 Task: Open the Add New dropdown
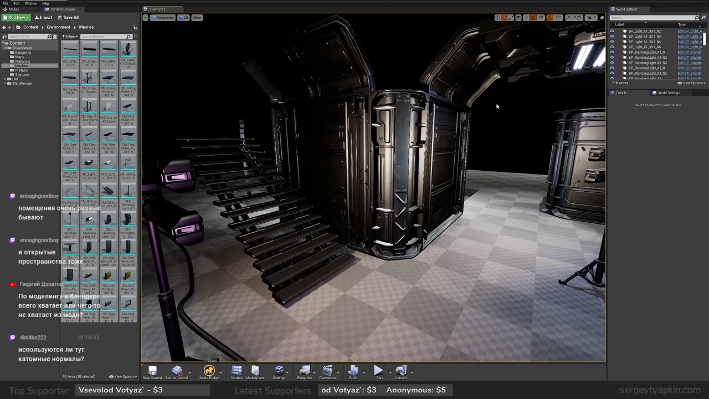(16, 18)
